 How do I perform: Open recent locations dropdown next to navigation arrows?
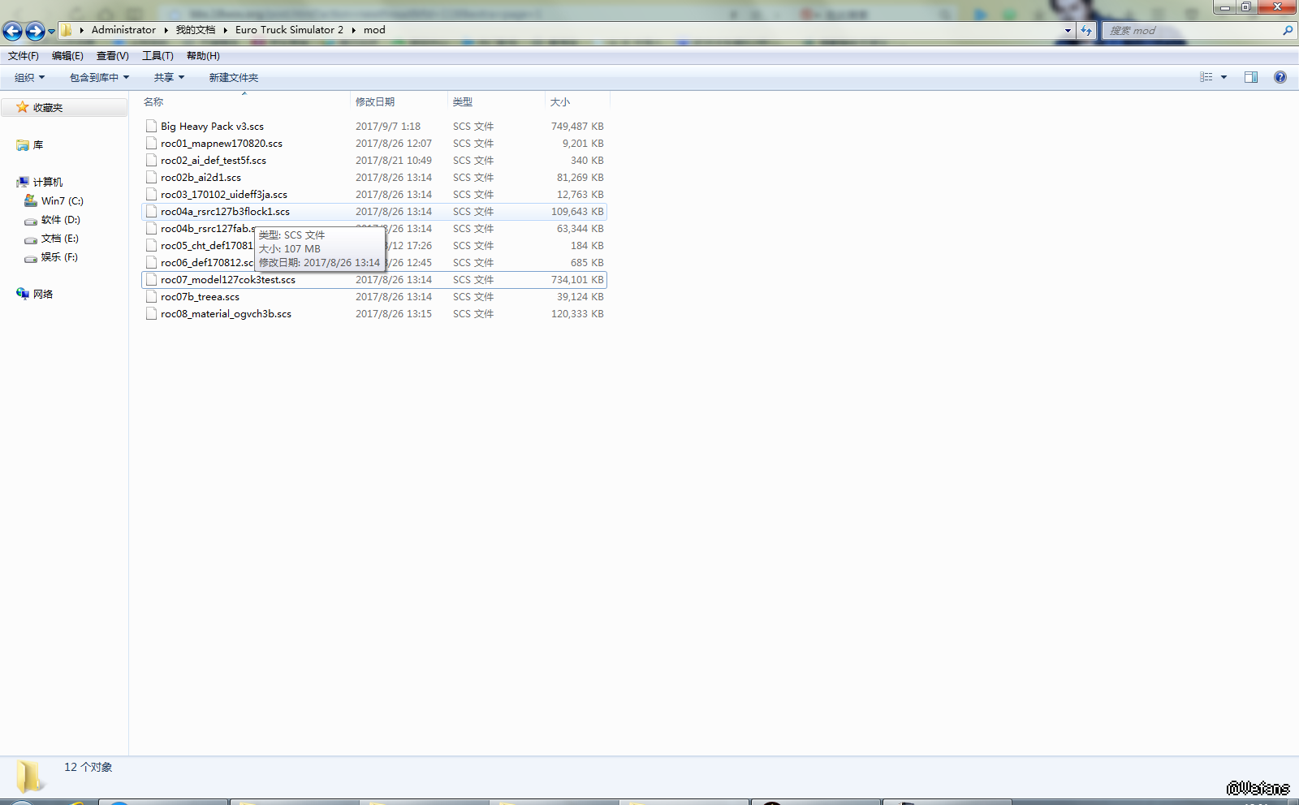pyautogui.click(x=51, y=32)
